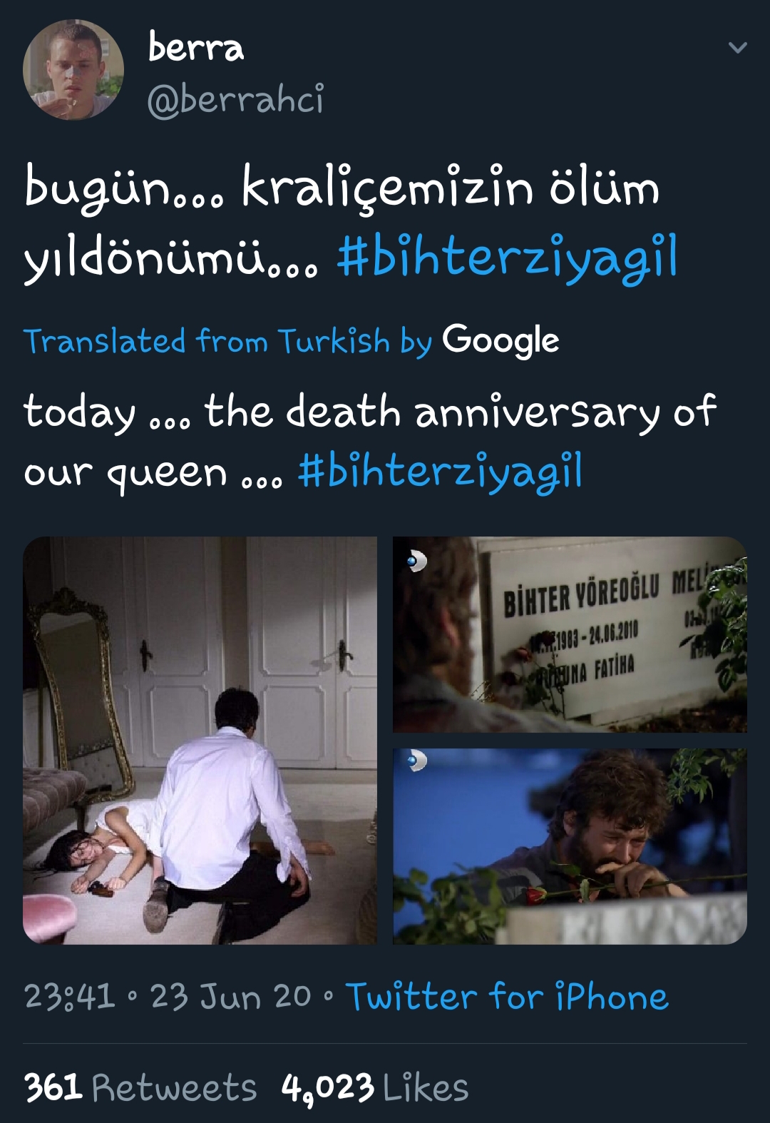Tap the Google attribution logo
770x1123 pixels.
pos(500,340)
